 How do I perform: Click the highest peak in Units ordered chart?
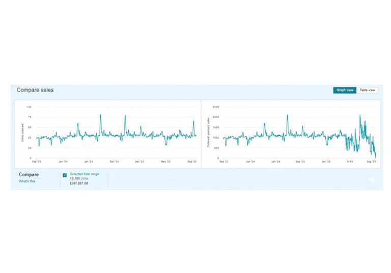(x=100, y=115)
